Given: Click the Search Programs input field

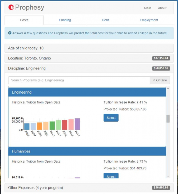Looking at the screenshot, I should pos(79,80).
